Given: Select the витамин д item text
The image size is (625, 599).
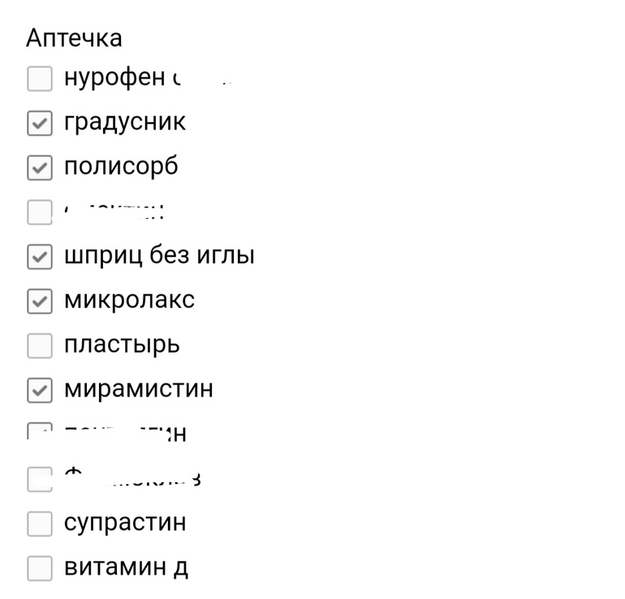Looking at the screenshot, I should pyautogui.click(x=126, y=567).
